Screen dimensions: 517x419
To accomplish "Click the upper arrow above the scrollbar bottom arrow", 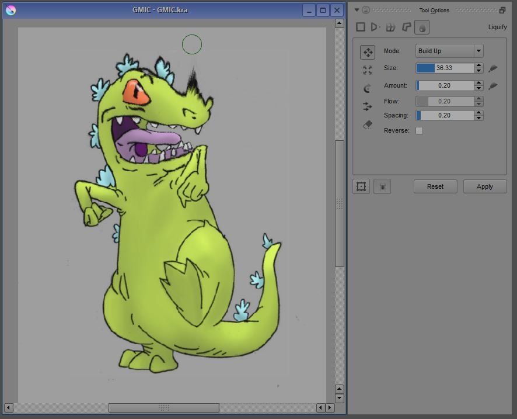I will pyautogui.click(x=339, y=389).
